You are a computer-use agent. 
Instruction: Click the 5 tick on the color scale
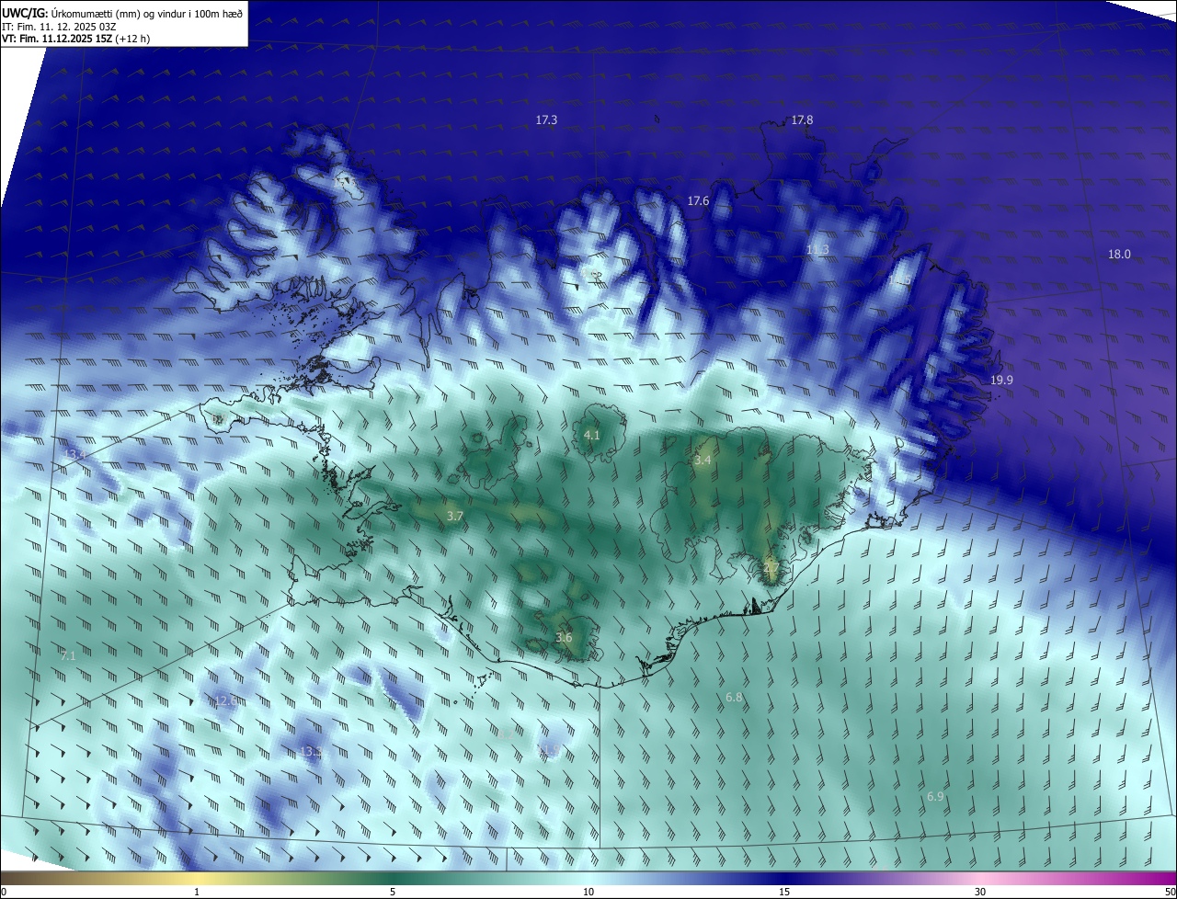(393, 892)
